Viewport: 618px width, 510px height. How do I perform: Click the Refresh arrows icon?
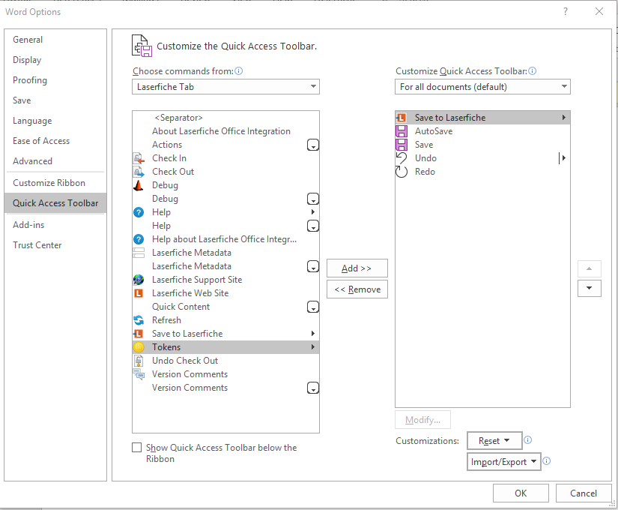click(139, 320)
